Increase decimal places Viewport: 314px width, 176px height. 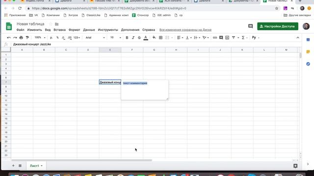(70, 38)
